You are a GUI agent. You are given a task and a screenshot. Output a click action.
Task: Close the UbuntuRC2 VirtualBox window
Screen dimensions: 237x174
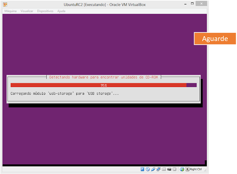(201, 4)
